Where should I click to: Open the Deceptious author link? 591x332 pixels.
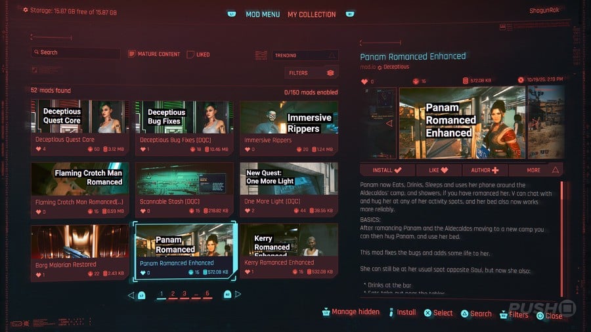396,67
